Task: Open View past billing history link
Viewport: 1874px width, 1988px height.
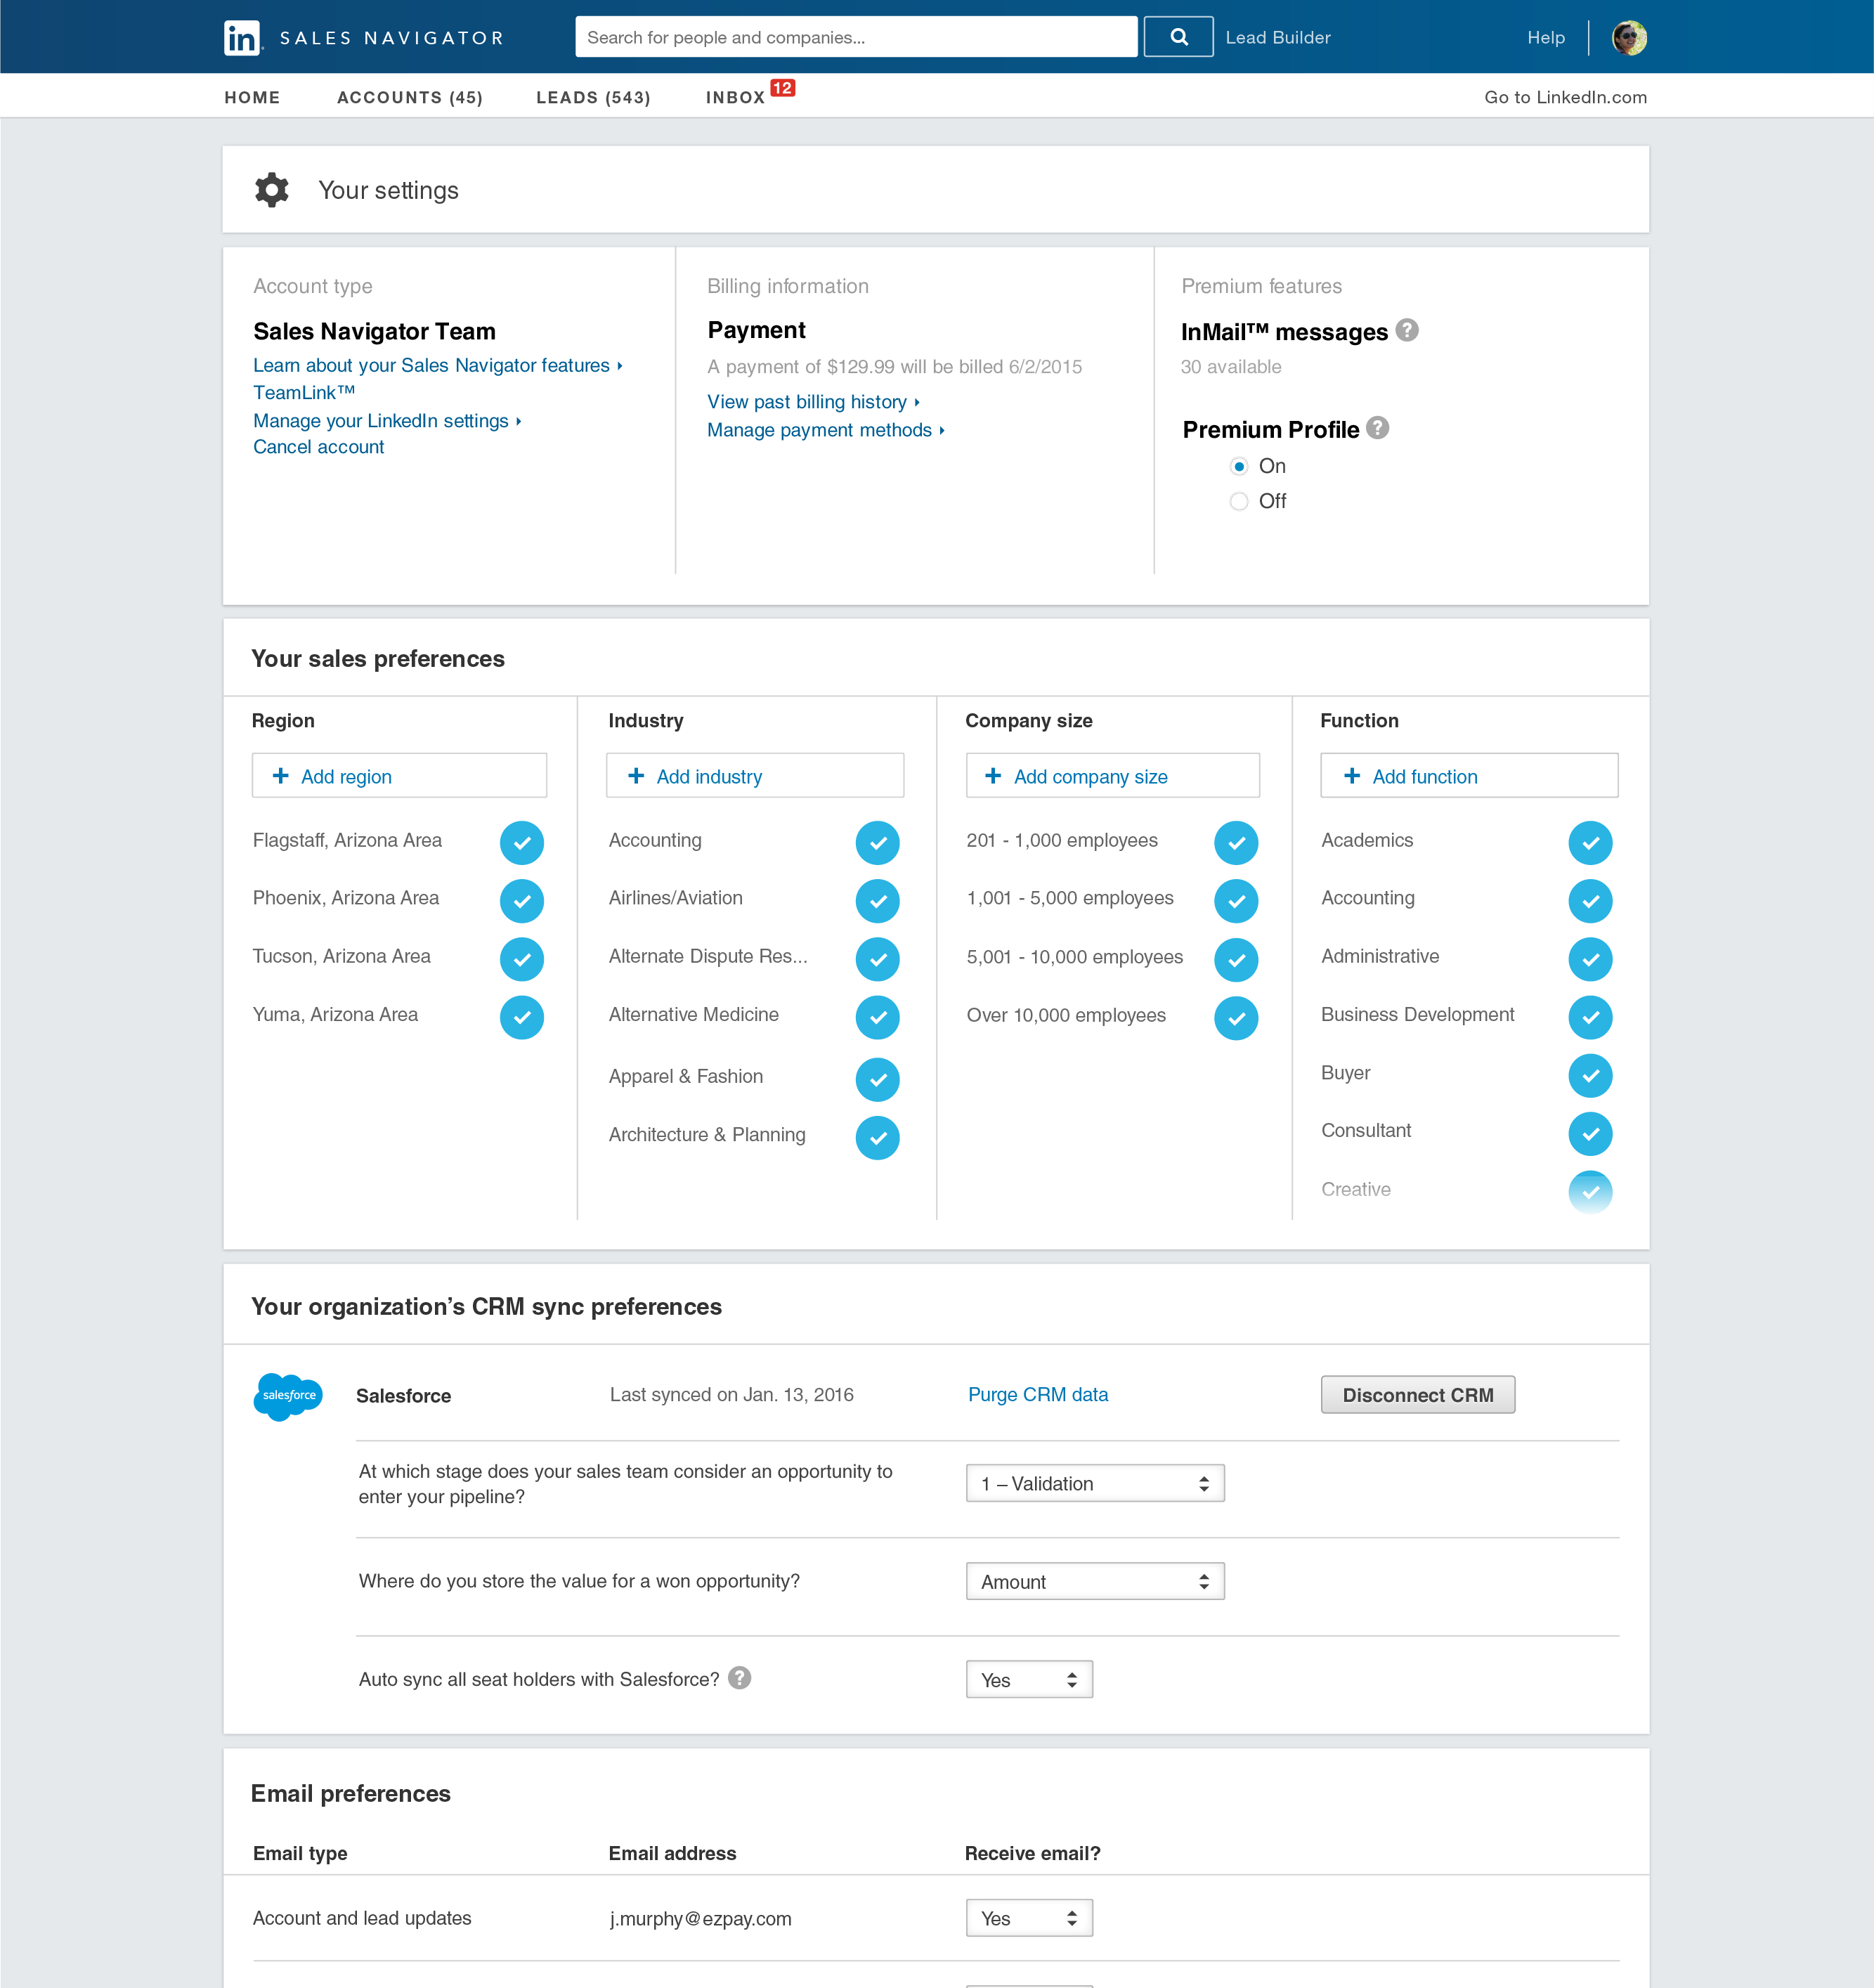Action: [813, 401]
